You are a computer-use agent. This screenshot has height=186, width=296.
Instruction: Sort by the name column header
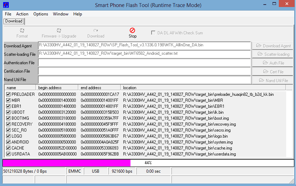pos(20,88)
